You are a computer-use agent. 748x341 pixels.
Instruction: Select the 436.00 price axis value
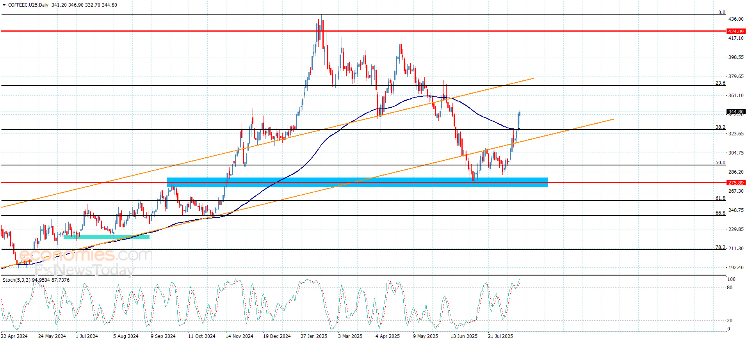(736, 19)
